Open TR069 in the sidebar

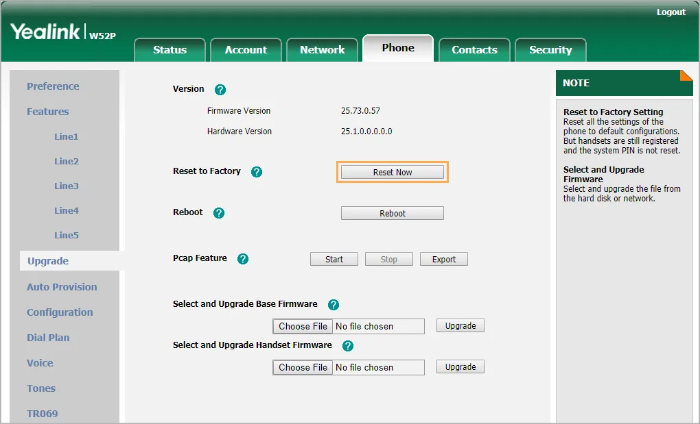(43, 414)
